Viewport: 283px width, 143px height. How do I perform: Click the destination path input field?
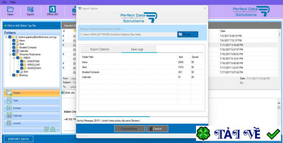128,34
